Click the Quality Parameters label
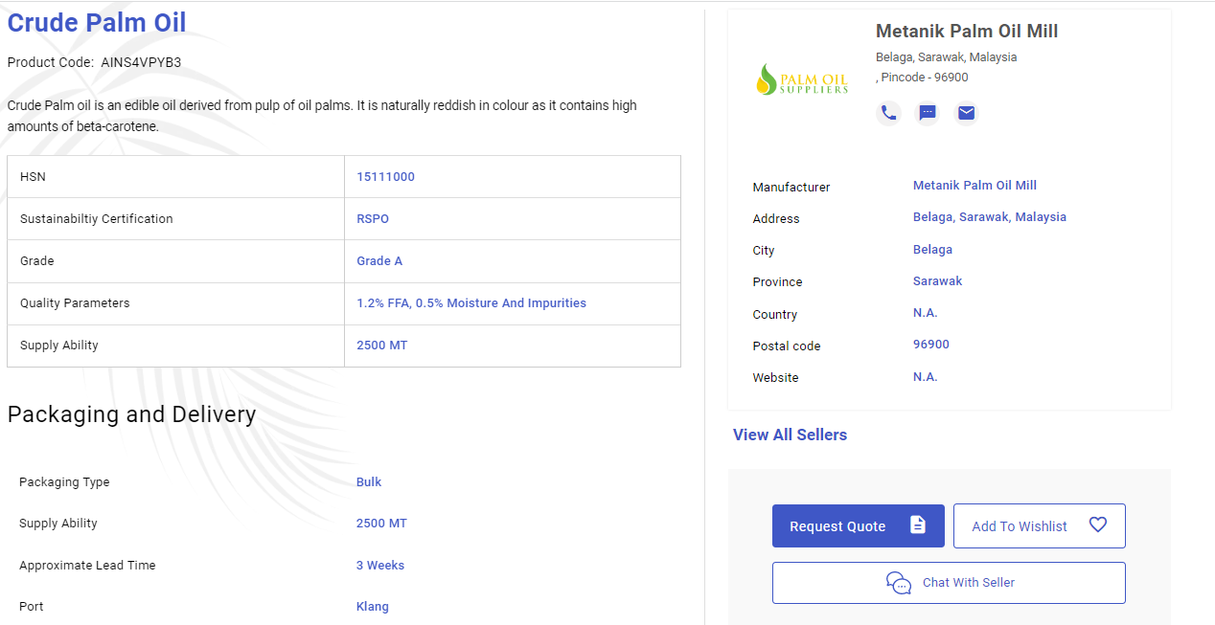Screen dimensions: 1215x625 click(75, 303)
